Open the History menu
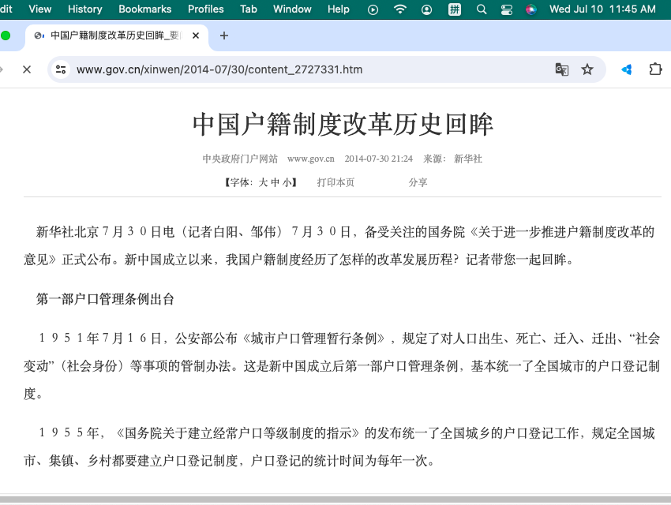The image size is (671, 505). tap(84, 9)
